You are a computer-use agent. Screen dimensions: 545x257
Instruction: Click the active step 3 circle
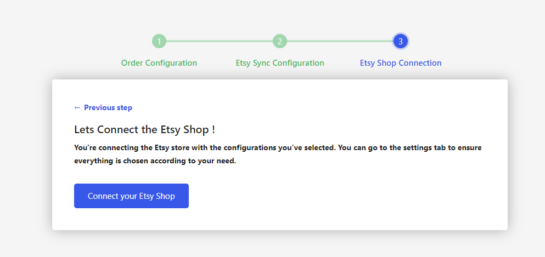pyautogui.click(x=401, y=41)
